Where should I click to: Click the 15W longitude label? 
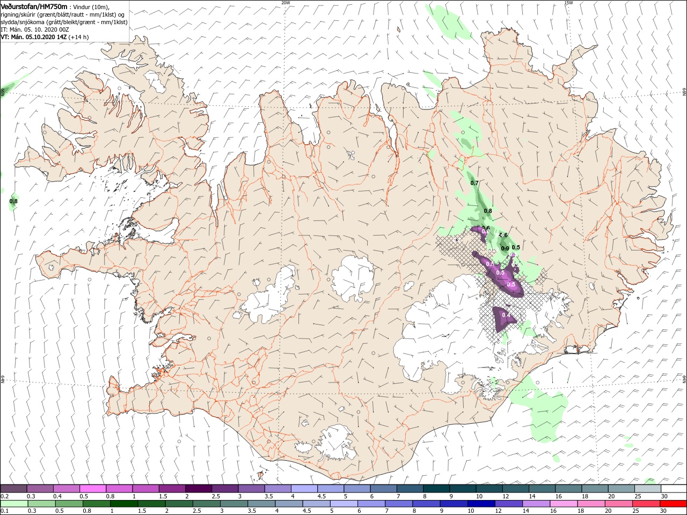(568, 3)
